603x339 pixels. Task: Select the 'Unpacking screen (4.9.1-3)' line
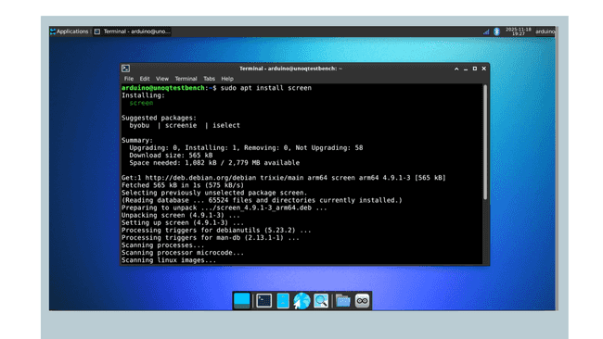(180, 216)
